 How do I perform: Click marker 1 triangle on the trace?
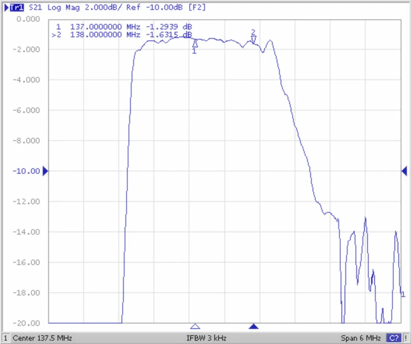195,43
